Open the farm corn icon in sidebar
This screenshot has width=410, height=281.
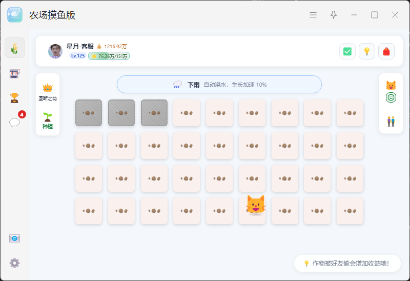pyautogui.click(x=15, y=48)
